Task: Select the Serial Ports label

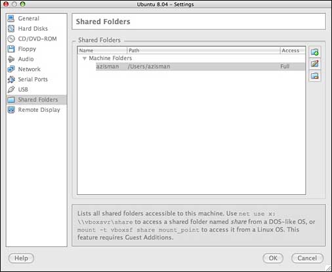Action: (x=33, y=79)
